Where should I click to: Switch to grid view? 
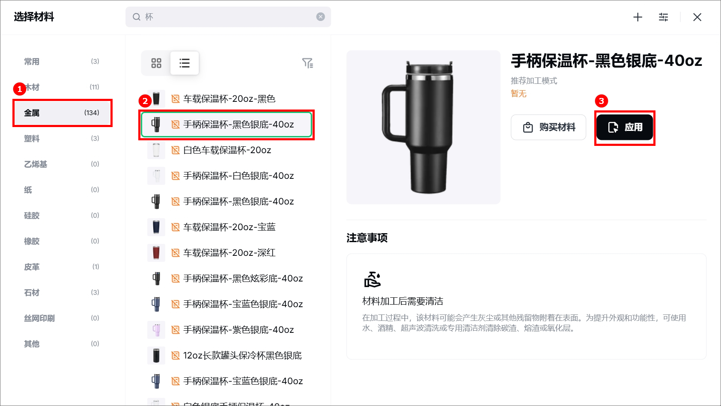(156, 63)
